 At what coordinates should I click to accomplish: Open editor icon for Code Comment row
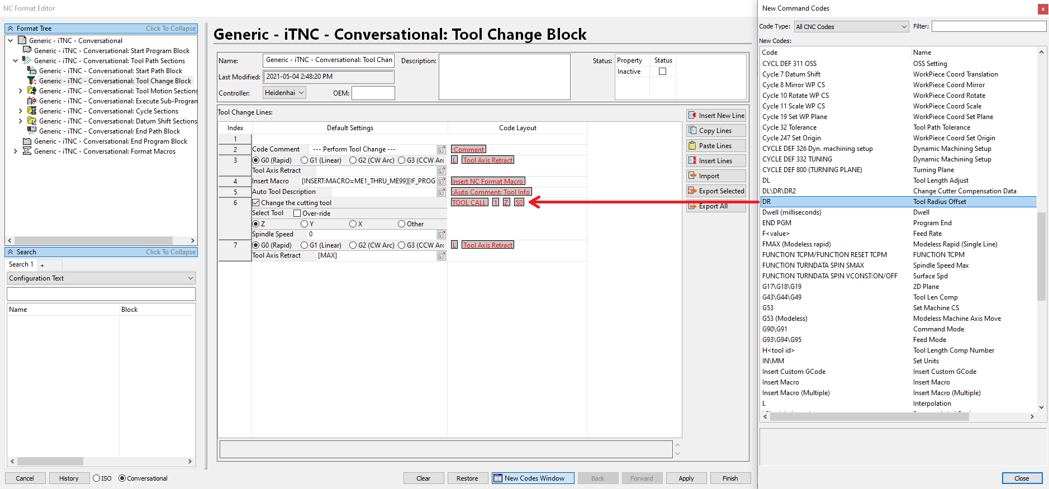point(442,150)
